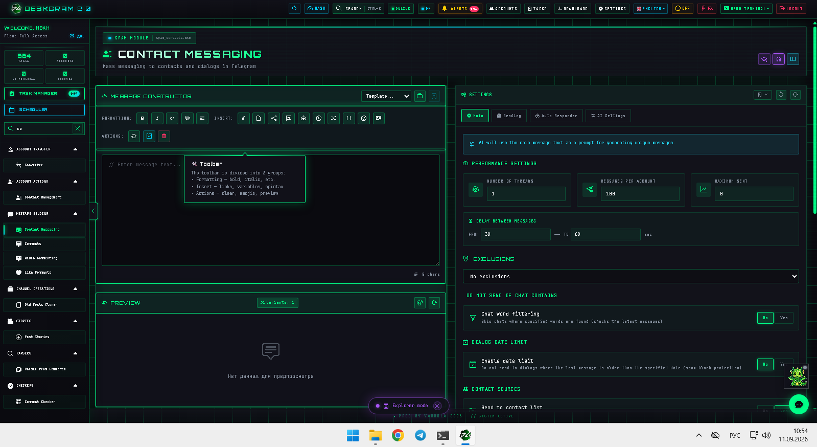This screenshot has height=447, width=817.
Task: Switch to the Auto Responder tab
Action: click(x=556, y=116)
